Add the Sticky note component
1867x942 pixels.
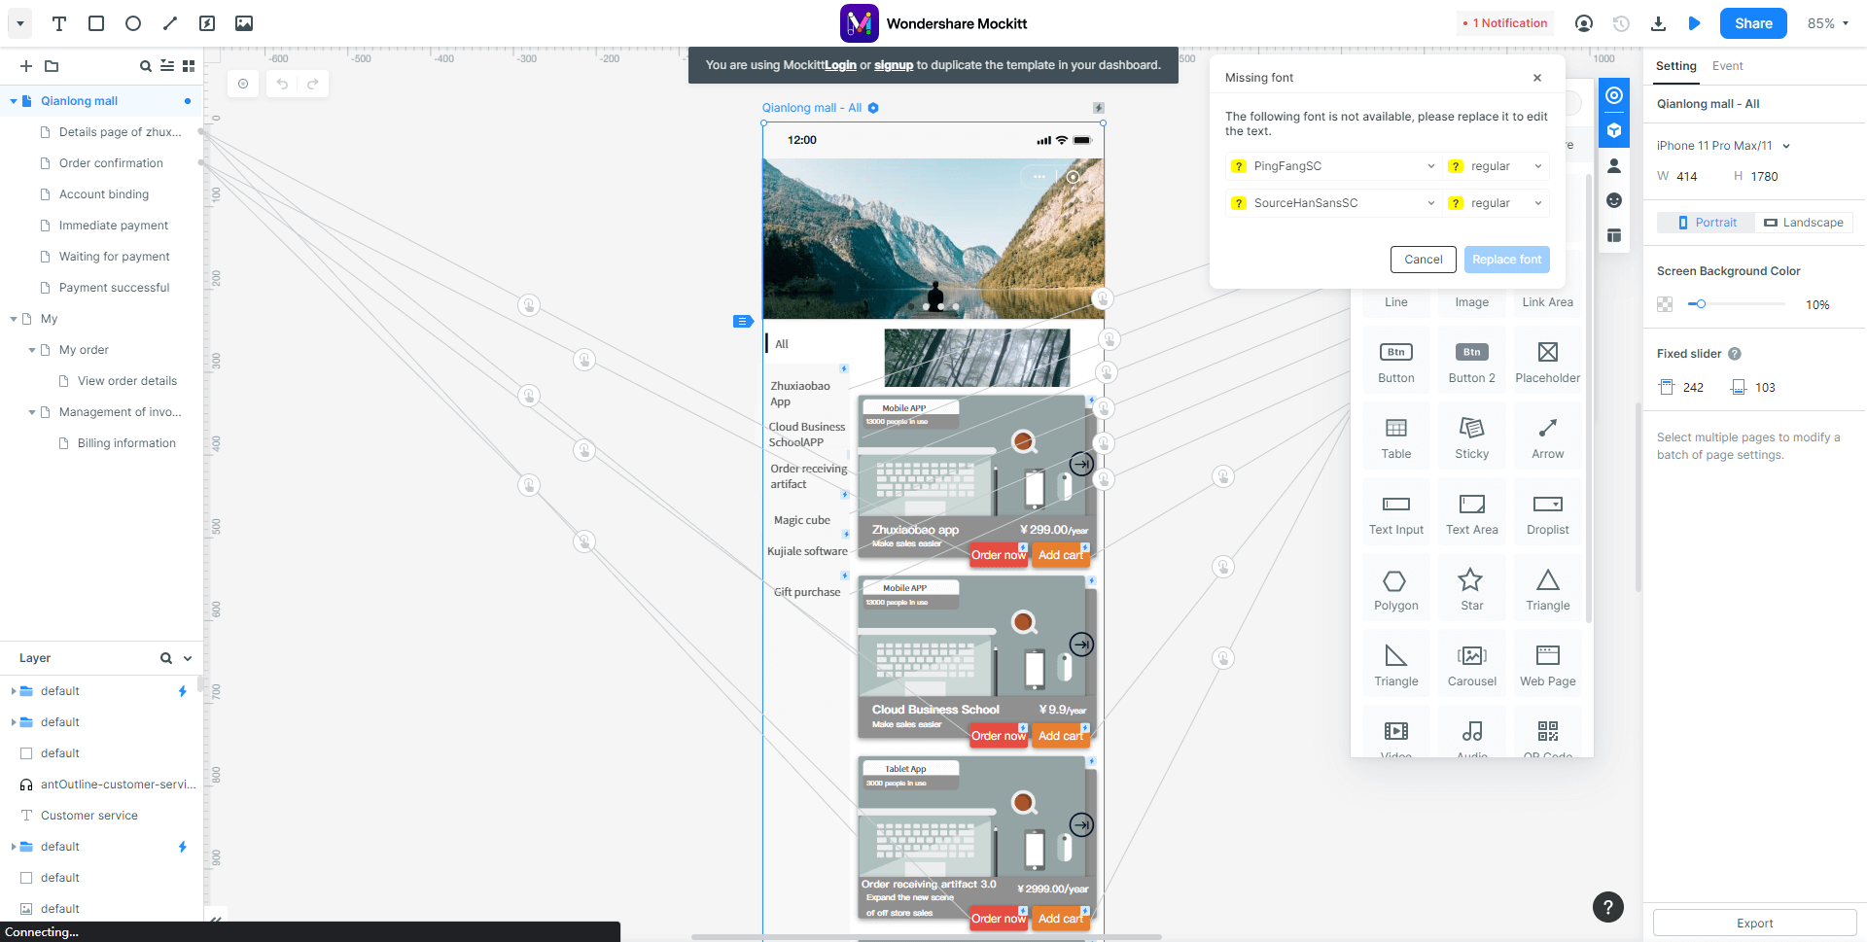pyautogui.click(x=1471, y=436)
